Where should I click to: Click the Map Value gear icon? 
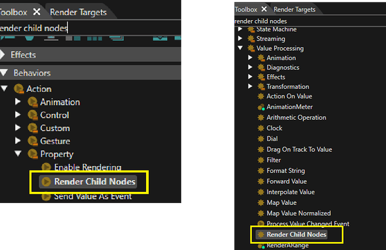click(x=261, y=202)
